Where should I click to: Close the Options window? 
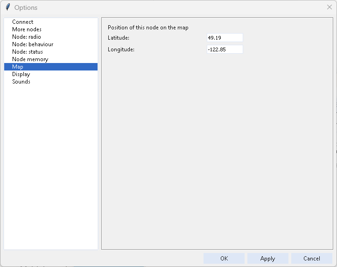pos(329,7)
